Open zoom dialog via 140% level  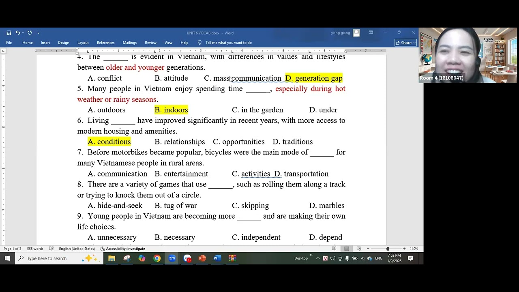414,249
